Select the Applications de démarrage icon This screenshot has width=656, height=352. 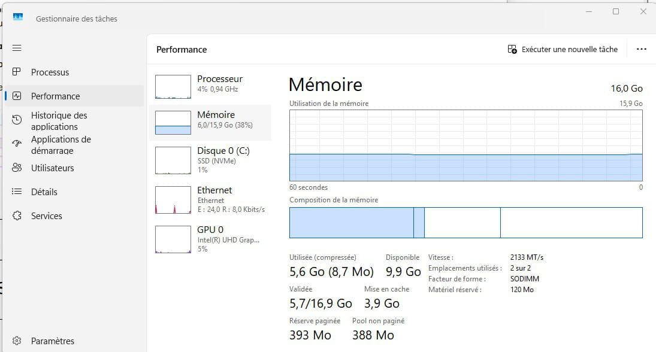(x=17, y=144)
